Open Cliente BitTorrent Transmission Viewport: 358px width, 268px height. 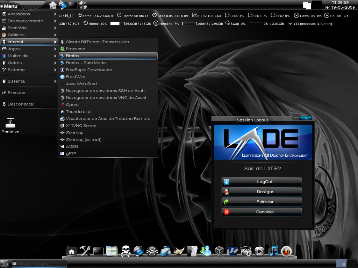click(x=108, y=42)
